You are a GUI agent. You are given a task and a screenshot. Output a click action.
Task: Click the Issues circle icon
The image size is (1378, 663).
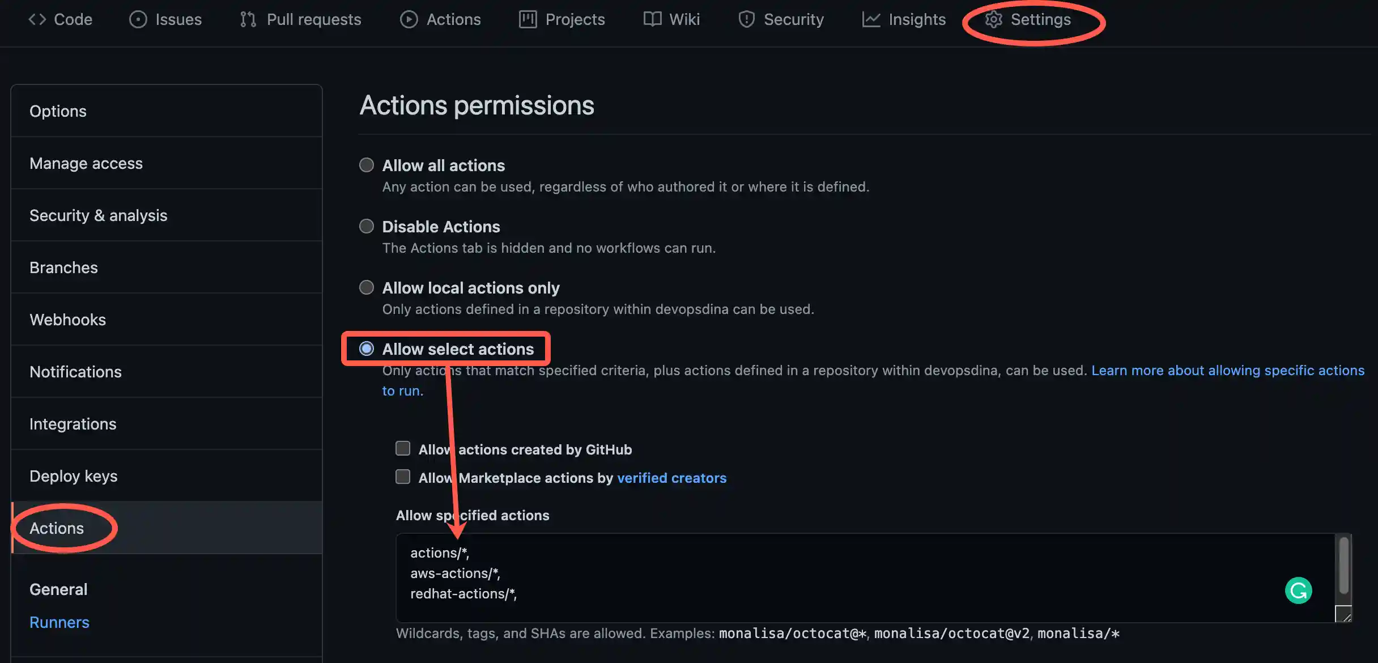[138, 19]
